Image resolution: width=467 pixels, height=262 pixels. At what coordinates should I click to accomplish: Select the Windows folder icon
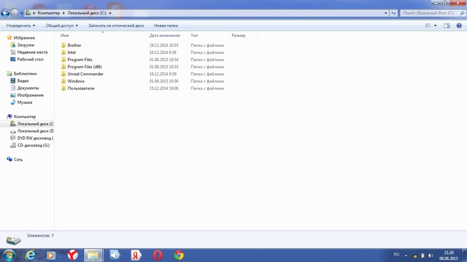(x=63, y=81)
